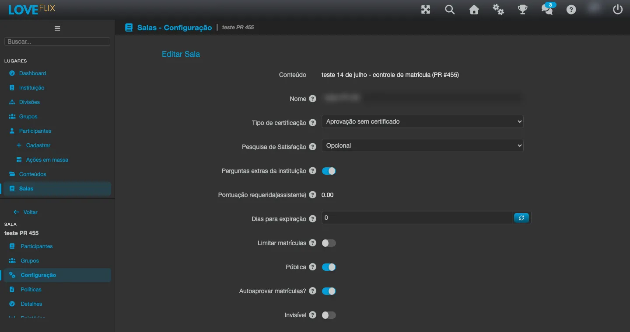The image size is (630, 332).
Task: Open the upper Grupos item under Lugares
Action: pos(28,117)
